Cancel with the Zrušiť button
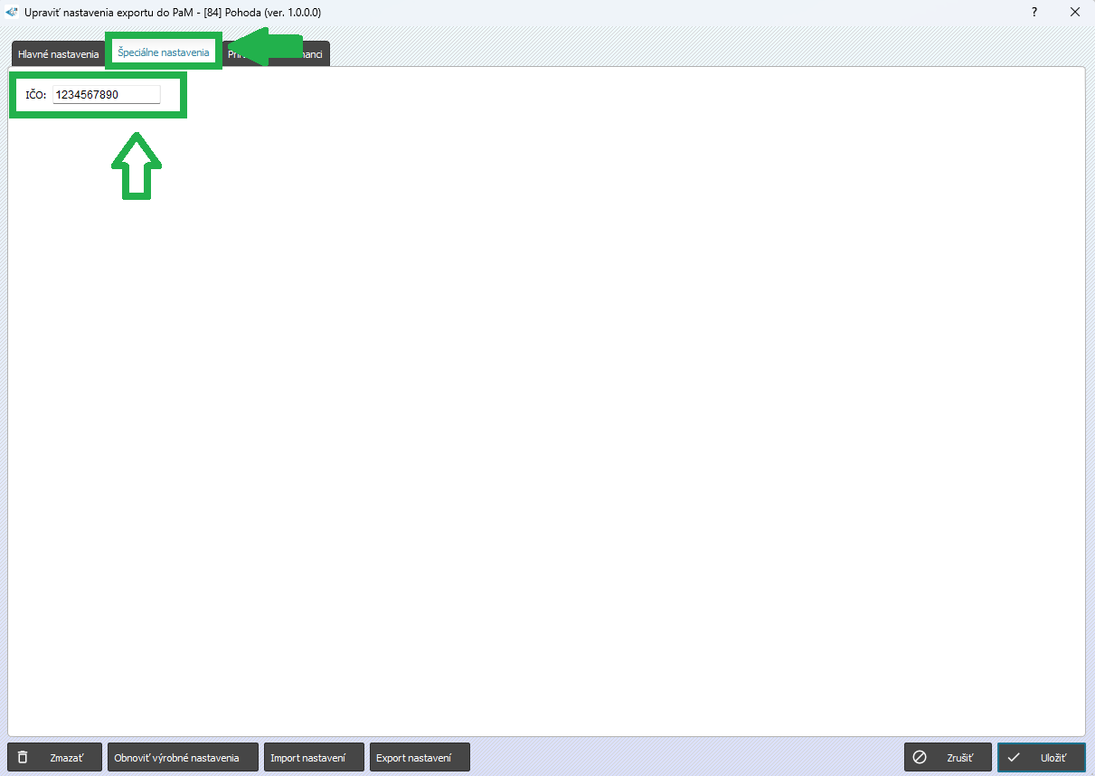 pyautogui.click(x=948, y=757)
